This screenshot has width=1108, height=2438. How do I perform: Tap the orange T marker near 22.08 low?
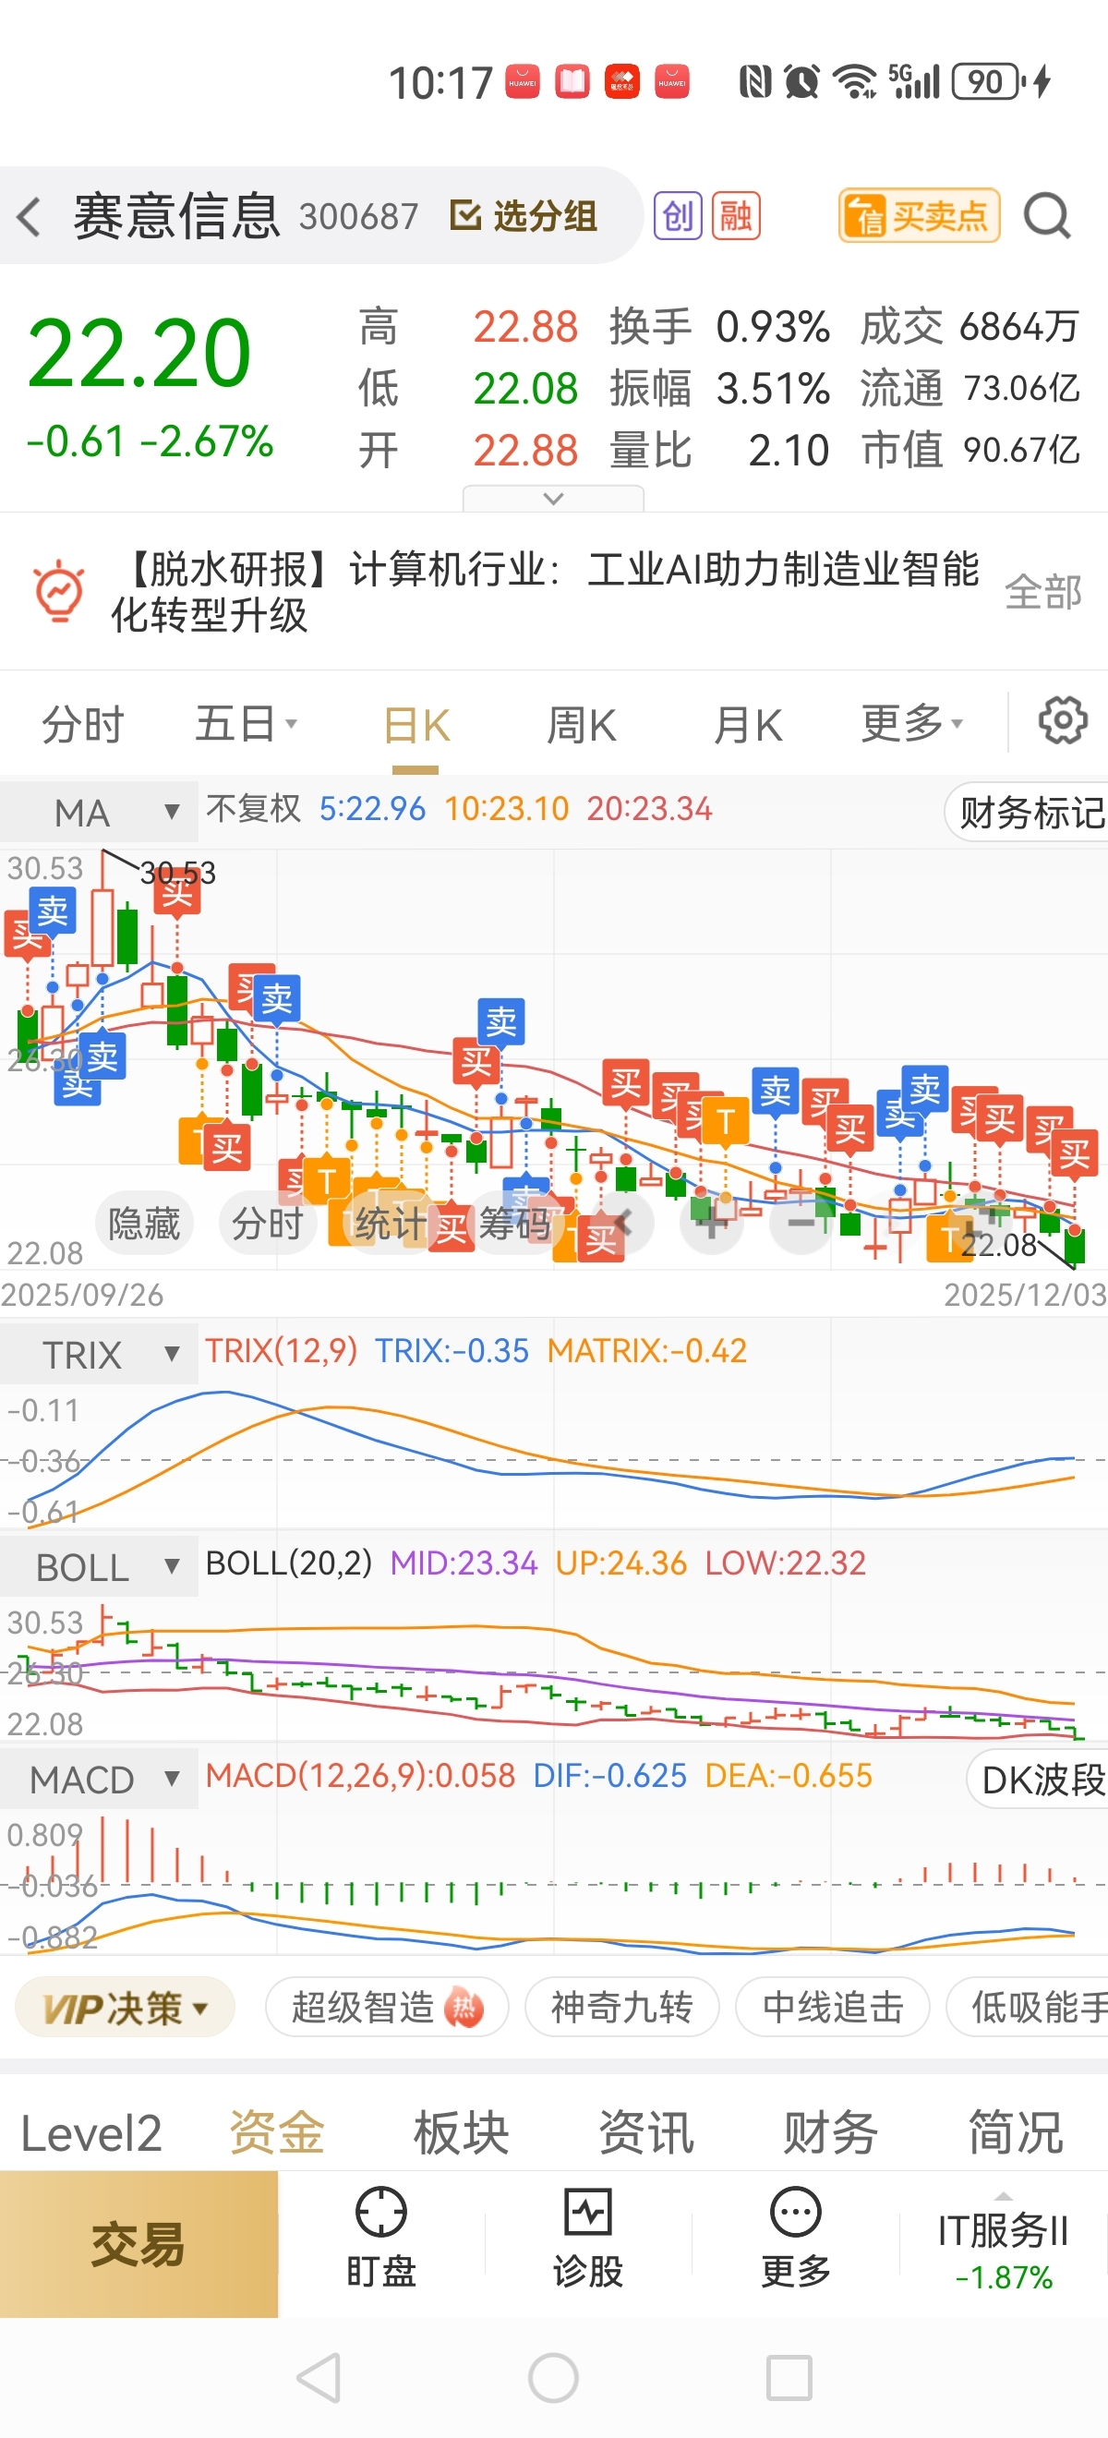click(x=948, y=1239)
